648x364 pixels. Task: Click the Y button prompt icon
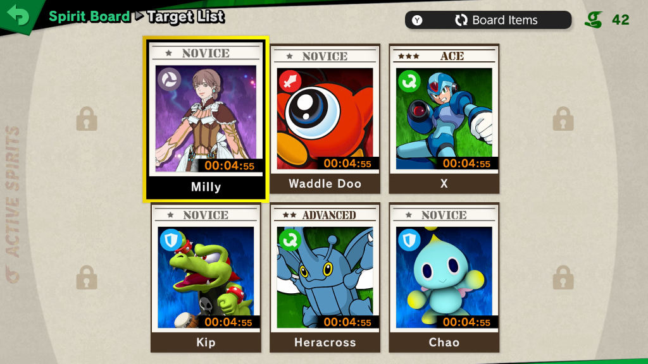(417, 20)
